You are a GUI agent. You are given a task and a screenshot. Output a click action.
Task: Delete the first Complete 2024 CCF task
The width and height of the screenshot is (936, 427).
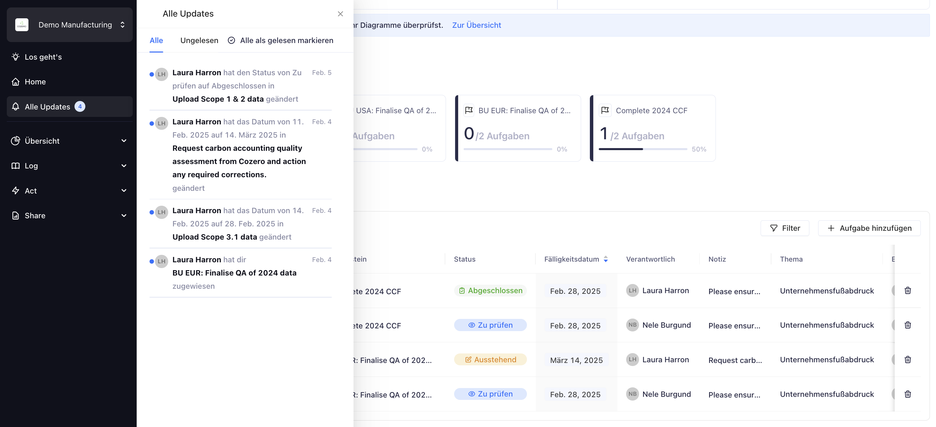[x=907, y=291]
